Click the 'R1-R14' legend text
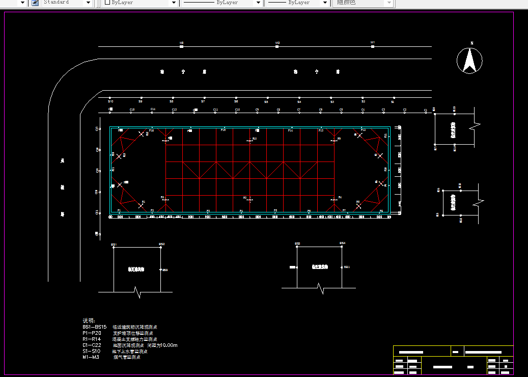 92,339
